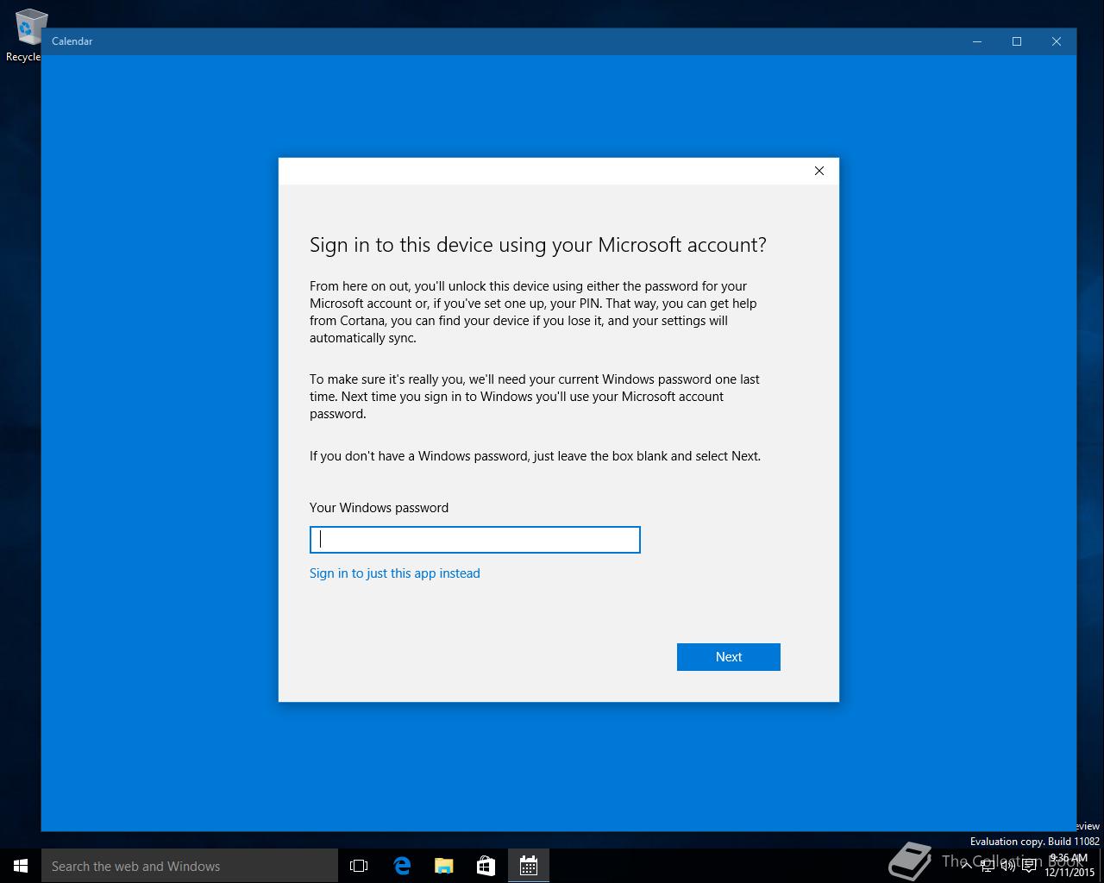Open the Store from the taskbar
1104x883 pixels.
pos(486,866)
